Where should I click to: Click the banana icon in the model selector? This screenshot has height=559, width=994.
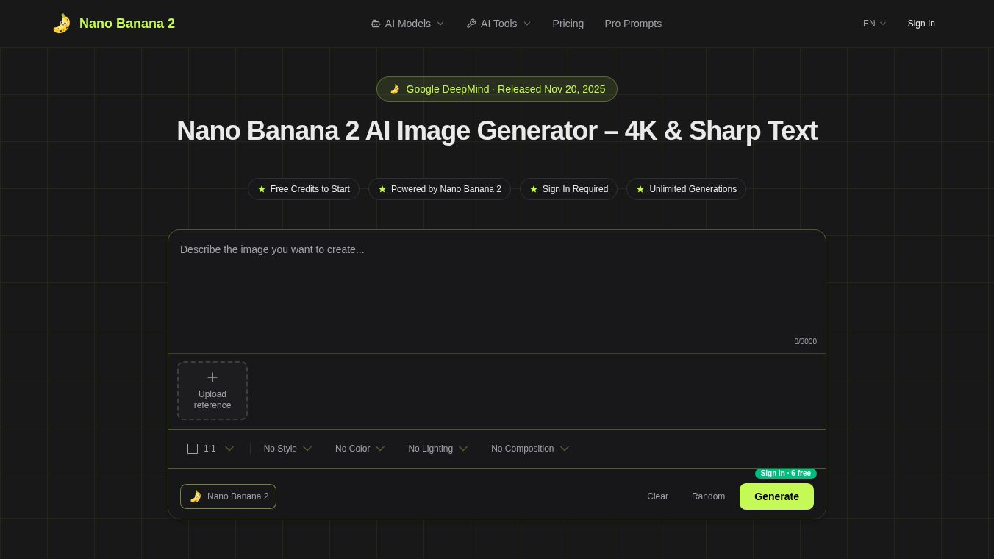point(196,496)
